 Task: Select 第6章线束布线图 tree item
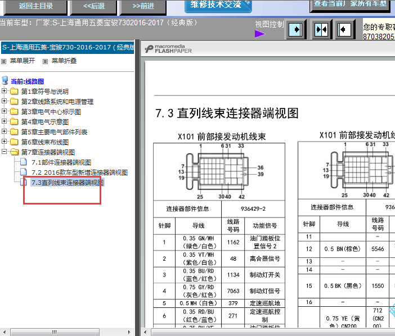point(45,142)
